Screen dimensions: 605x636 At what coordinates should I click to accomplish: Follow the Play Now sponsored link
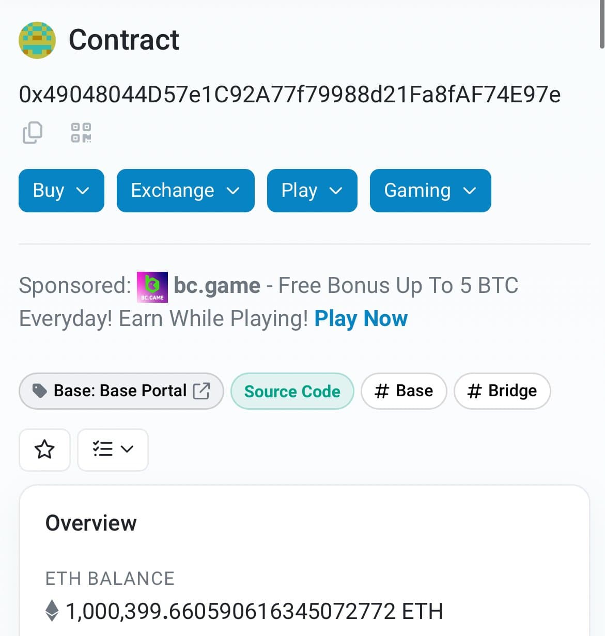[x=361, y=319]
